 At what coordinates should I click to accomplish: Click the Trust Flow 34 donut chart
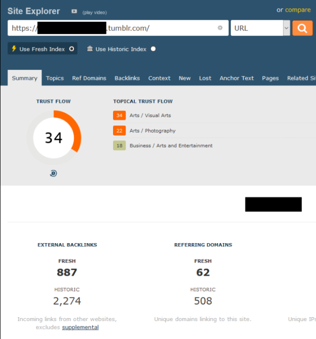tap(54, 138)
